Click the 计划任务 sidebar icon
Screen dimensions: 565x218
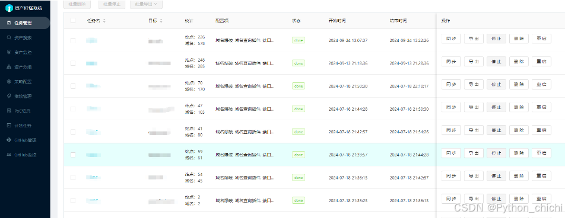[x=9, y=126]
